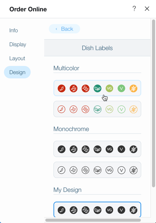Screen dimensions: 156x223
Task: Click the outlined monochrome gluten-free wheat icon
Action: [x=134, y=170]
